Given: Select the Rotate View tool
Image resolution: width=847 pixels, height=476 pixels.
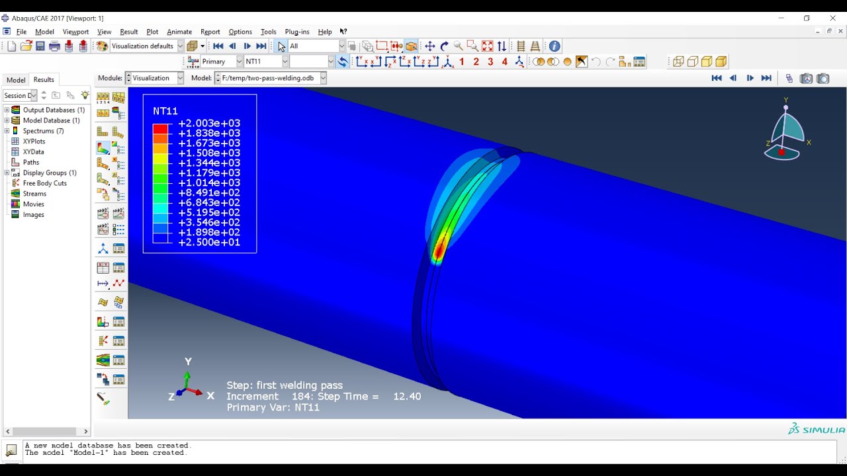Looking at the screenshot, I should pos(444,46).
